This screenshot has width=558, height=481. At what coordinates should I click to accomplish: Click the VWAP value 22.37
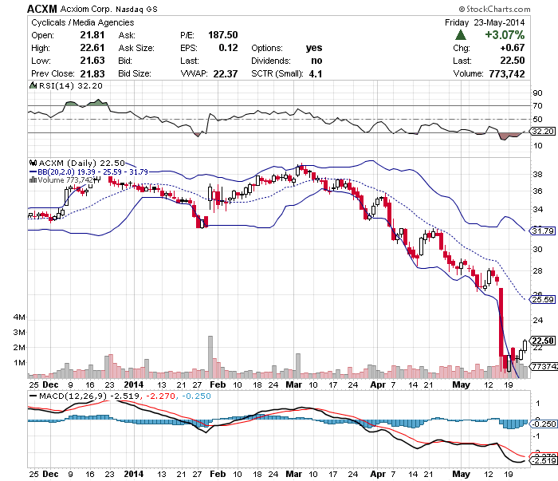click(226, 73)
